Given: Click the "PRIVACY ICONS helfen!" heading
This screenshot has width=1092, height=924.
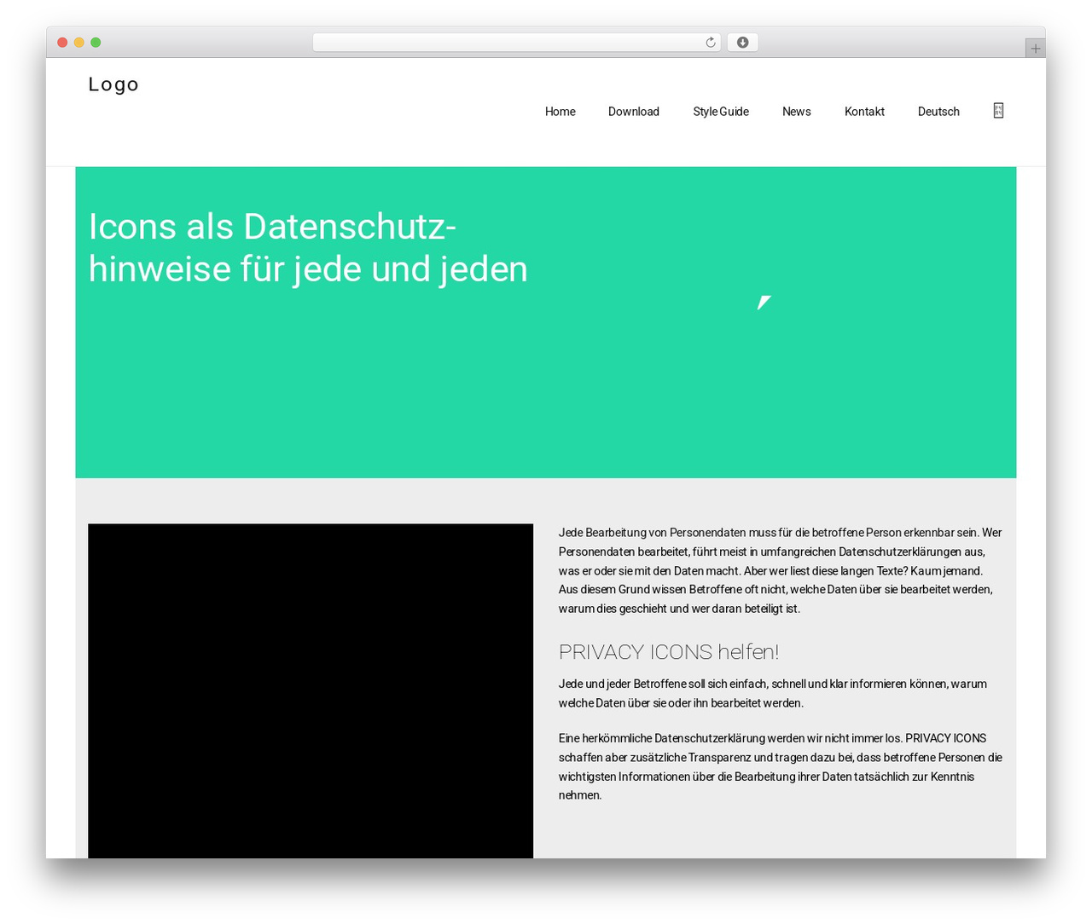Looking at the screenshot, I should point(669,652).
